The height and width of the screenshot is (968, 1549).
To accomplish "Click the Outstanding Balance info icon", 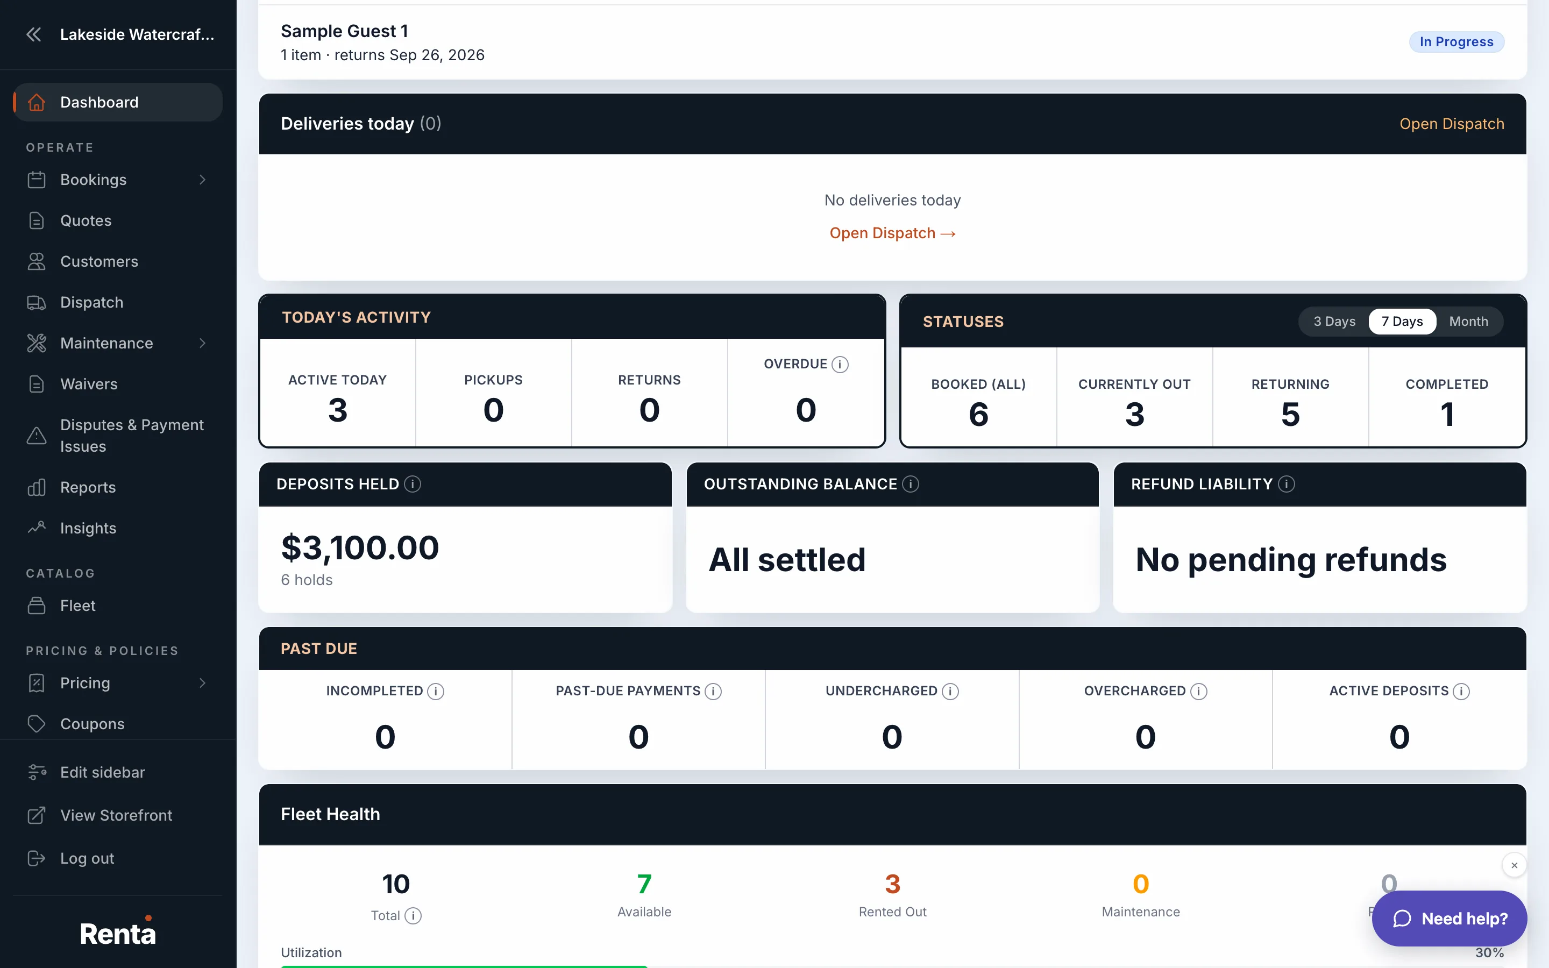I will click(910, 484).
